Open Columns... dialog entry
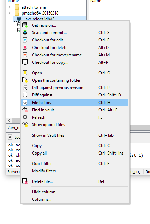Screen dimensions: 150x224 click(x=75, y=199)
